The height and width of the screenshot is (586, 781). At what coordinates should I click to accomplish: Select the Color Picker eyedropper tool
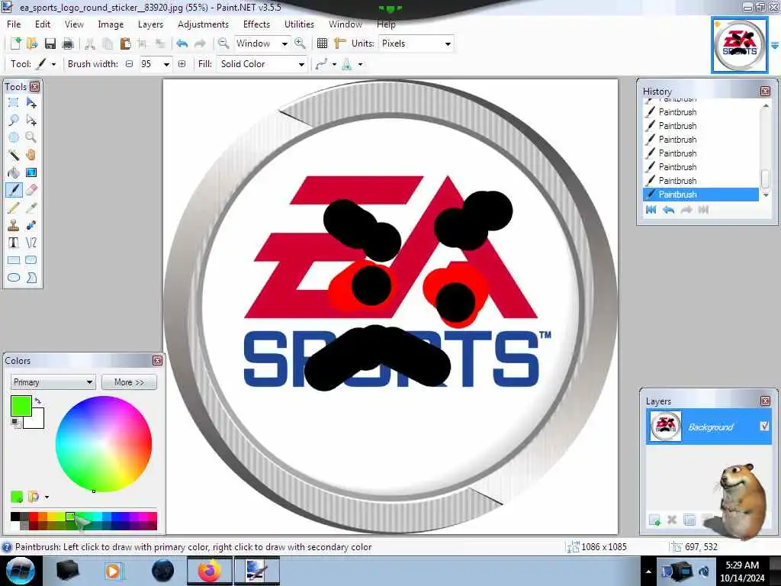point(31,208)
